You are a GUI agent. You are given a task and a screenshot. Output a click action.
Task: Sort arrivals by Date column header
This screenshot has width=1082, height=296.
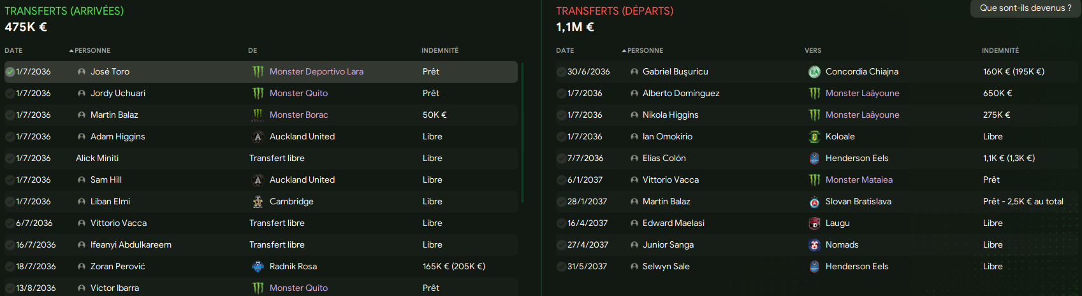click(x=13, y=50)
